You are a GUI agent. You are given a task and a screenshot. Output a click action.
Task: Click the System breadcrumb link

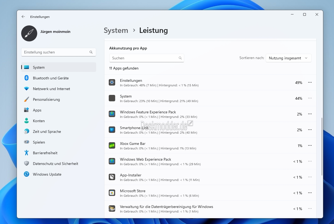116,30
